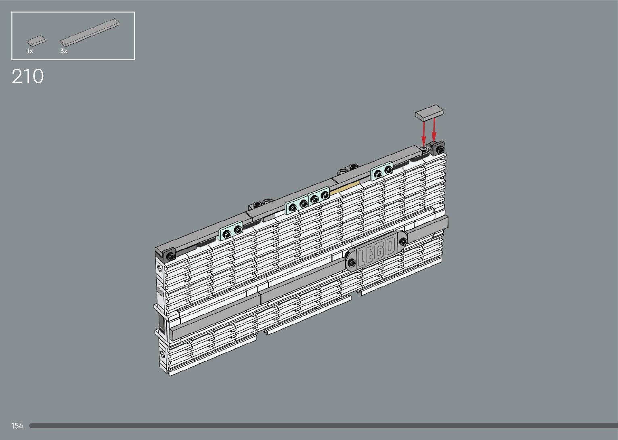Click the rightmost light aqua two-hole brick
This screenshot has height=440, width=618.
click(x=382, y=172)
